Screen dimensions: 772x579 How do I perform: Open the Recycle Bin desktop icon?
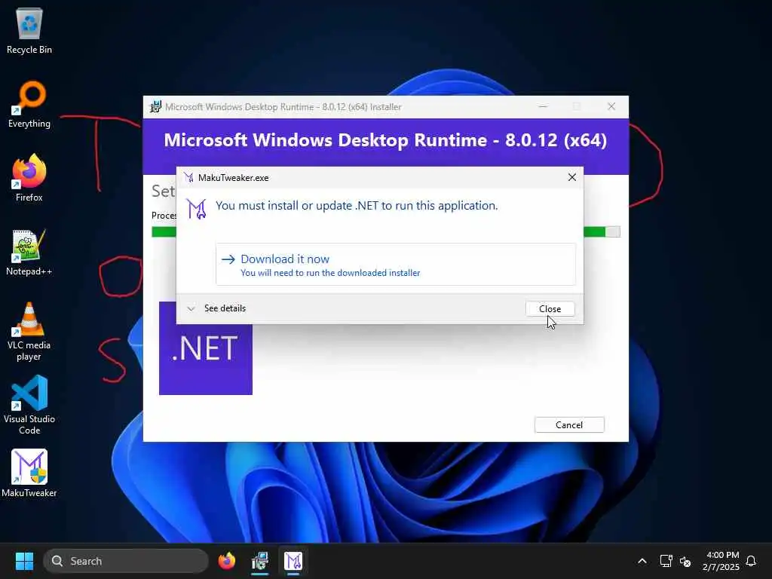tap(29, 30)
